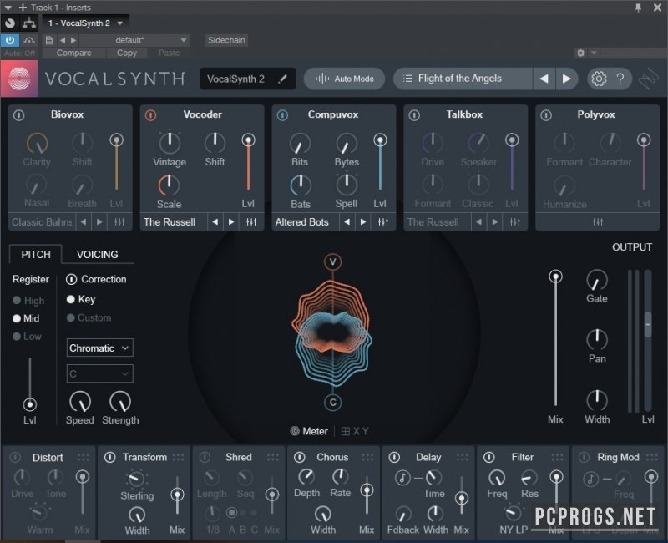This screenshot has height=543, width=668.
Task: Toggle the Compuvox module power
Action: tap(282, 115)
